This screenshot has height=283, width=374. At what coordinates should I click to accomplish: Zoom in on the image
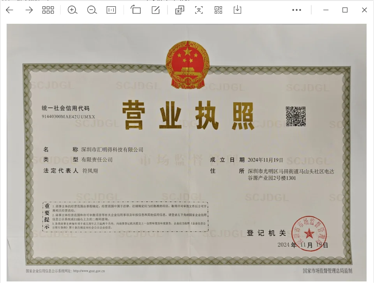tap(72, 10)
